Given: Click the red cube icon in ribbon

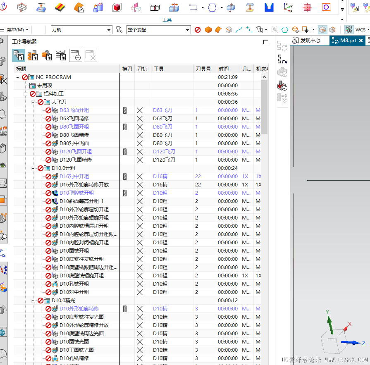Looking at the screenshot, I should (117, 7).
